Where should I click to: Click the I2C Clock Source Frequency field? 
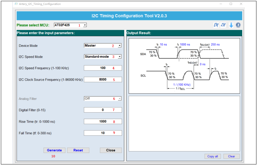103,80
